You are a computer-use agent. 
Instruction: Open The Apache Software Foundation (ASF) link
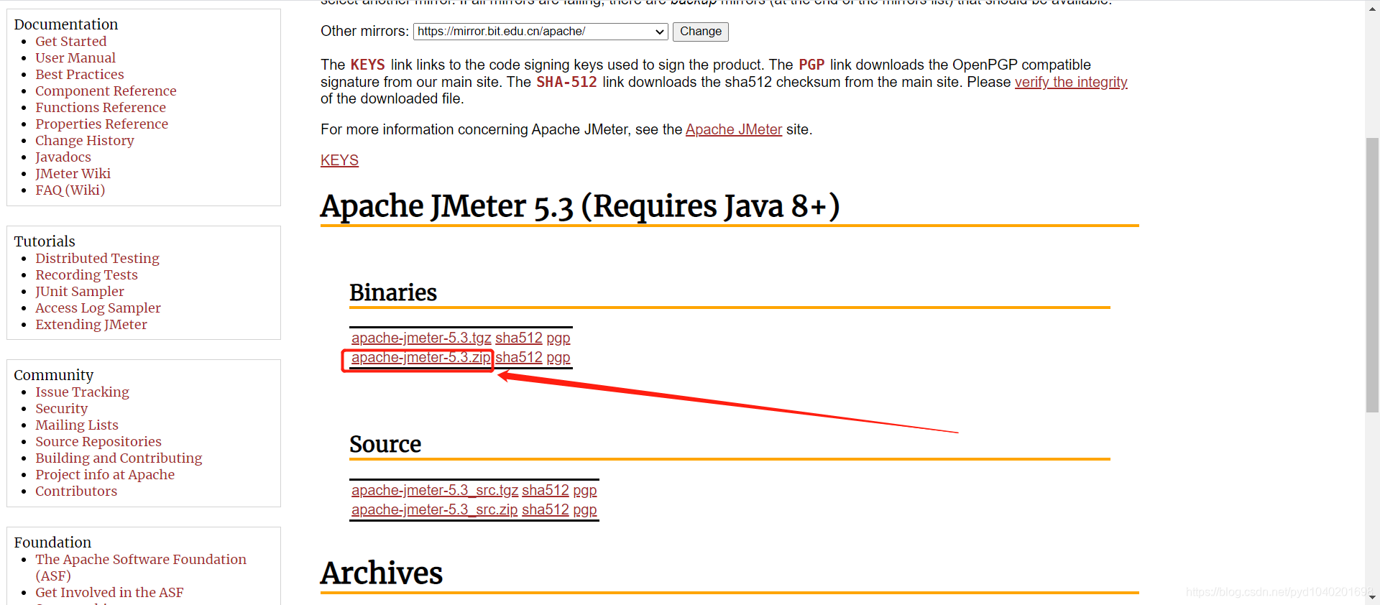point(141,568)
